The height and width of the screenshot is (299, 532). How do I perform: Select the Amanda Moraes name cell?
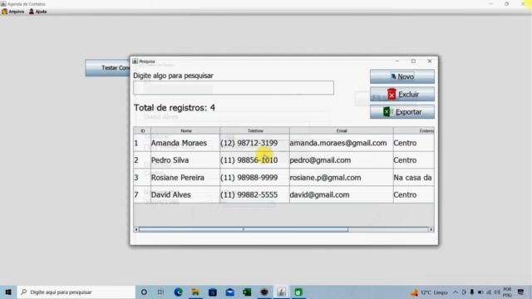(x=185, y=143)
